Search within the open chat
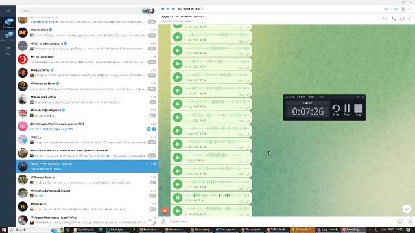415x233 pixels. click(385, 19)
